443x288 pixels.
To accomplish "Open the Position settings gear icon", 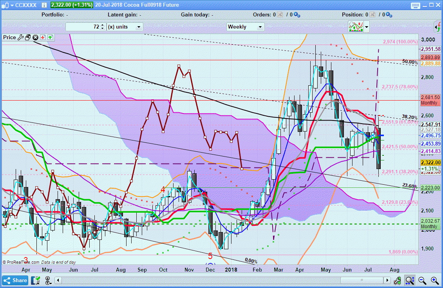I will 389,15.
